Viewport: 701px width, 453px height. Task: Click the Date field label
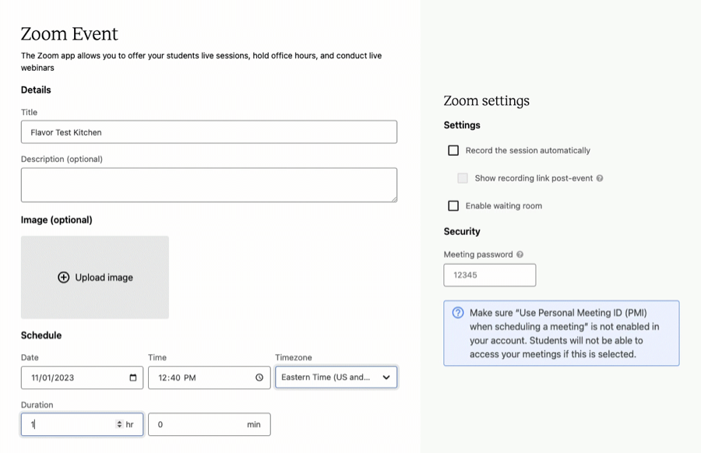[30, 357]
